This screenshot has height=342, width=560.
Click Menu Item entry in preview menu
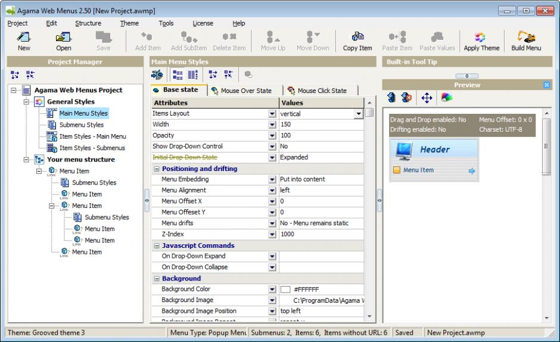point(434,170)
